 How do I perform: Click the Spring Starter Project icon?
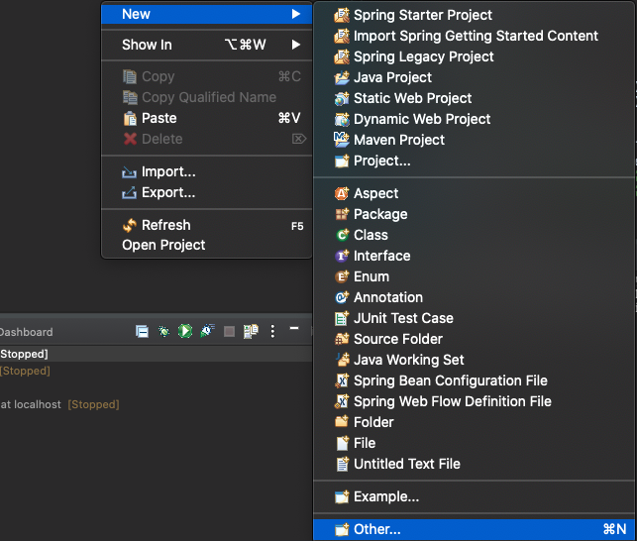[342, 15]
